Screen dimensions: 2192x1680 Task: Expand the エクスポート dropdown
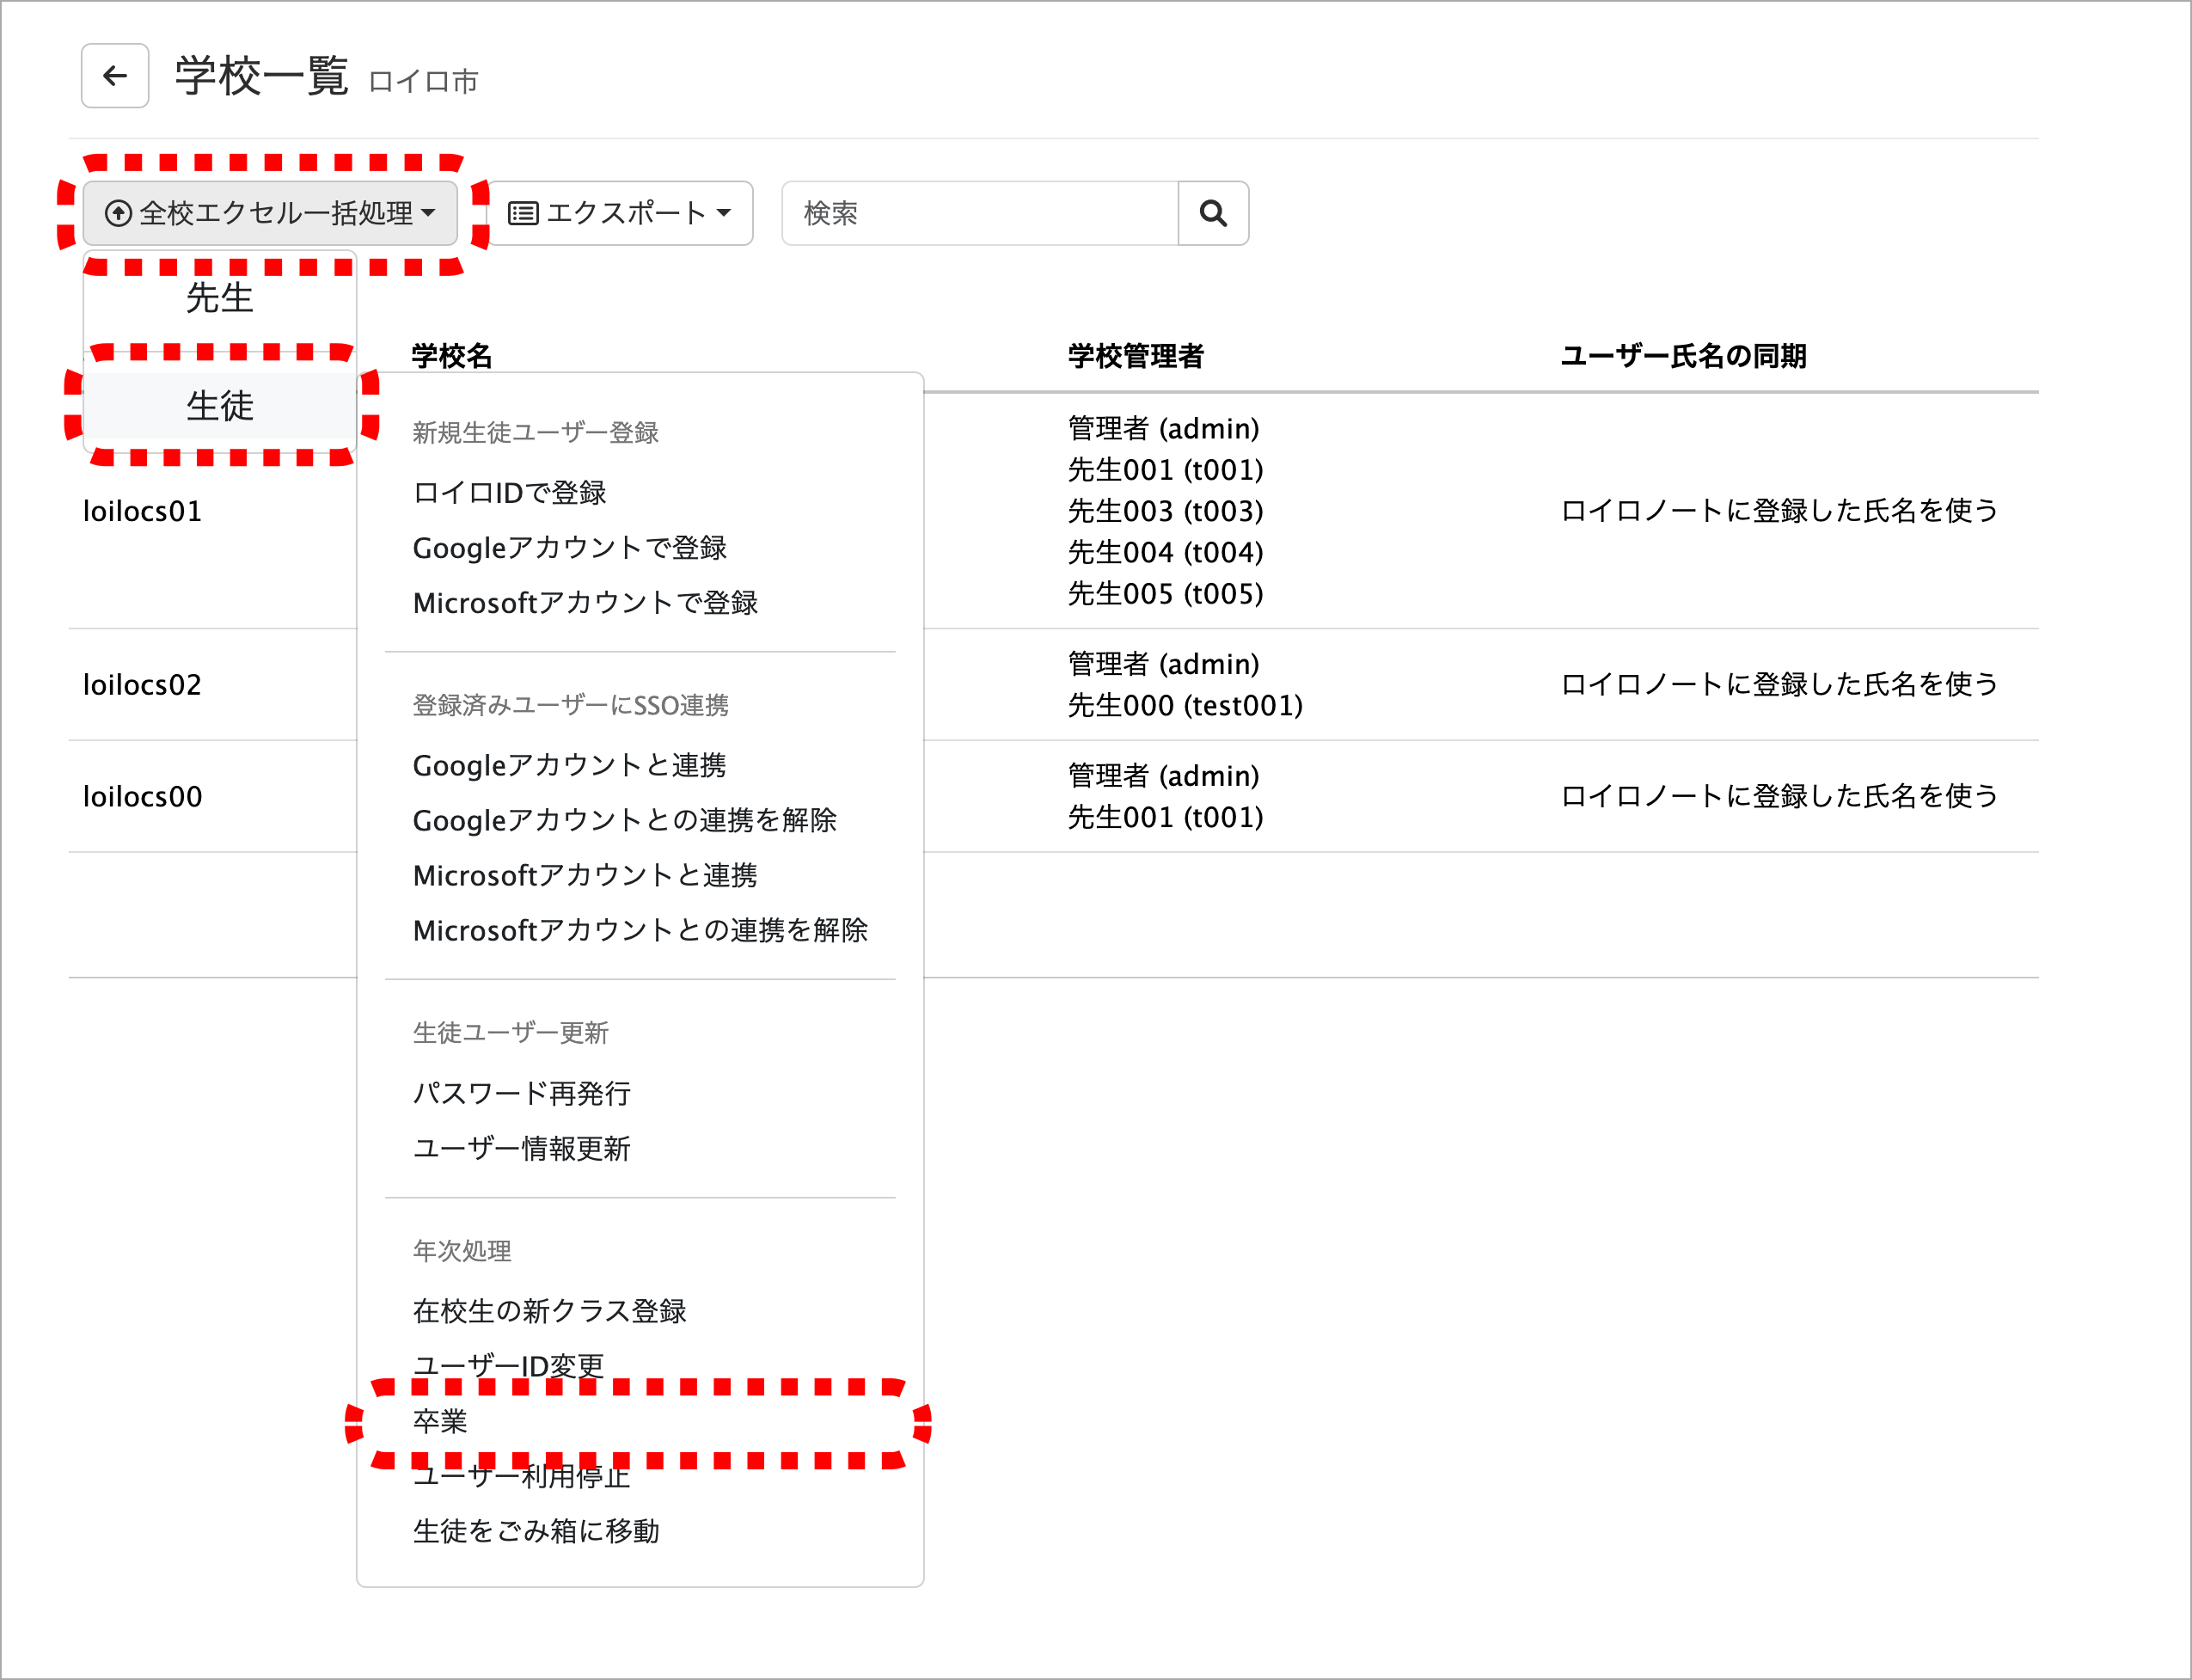(x=620, y=213)
